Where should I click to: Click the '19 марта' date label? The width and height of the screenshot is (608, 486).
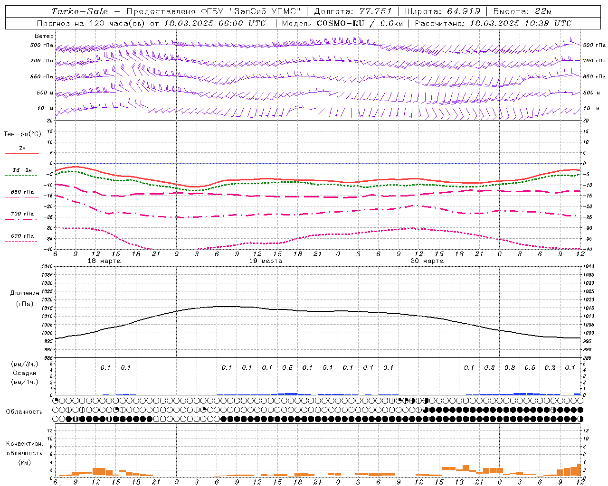[266, 261]
